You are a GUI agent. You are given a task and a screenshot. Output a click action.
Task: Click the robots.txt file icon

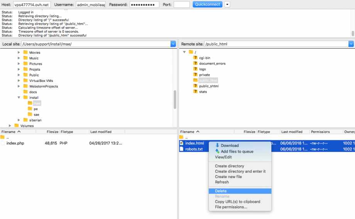point(182,149)
